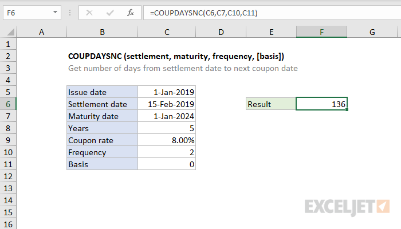Select the 'Maturity date' label cell
The height and width of the screenshot is (229, 401).
pyautogui.click(x=102, y=116)
